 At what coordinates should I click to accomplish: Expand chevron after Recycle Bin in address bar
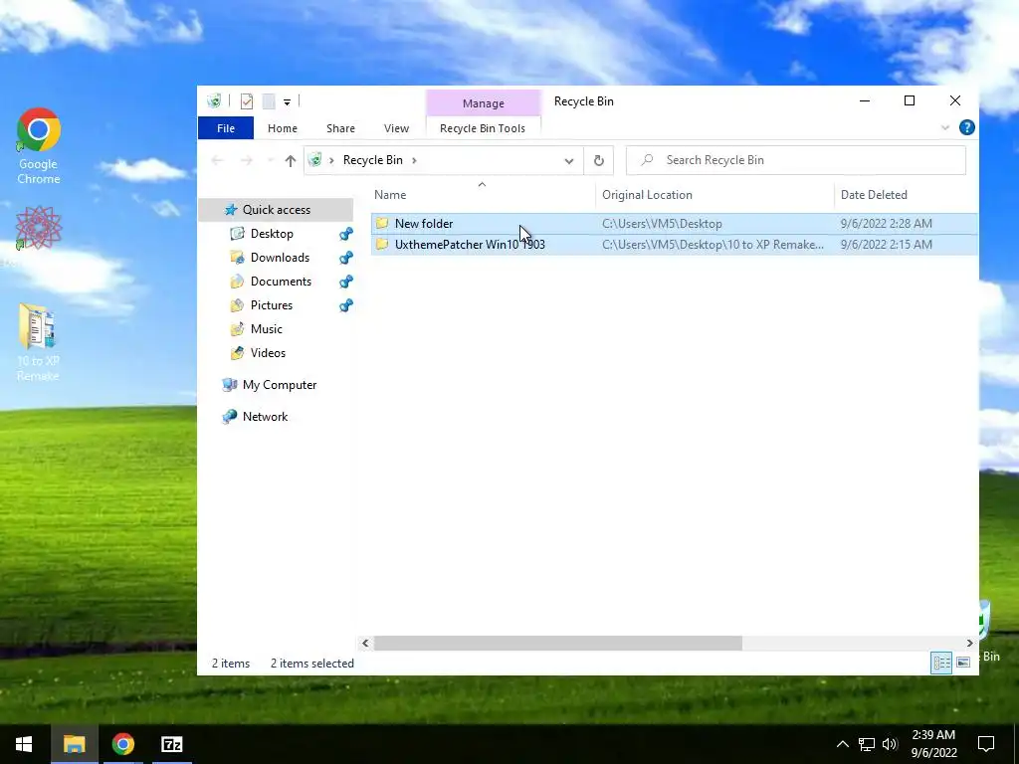click(414, 160)
